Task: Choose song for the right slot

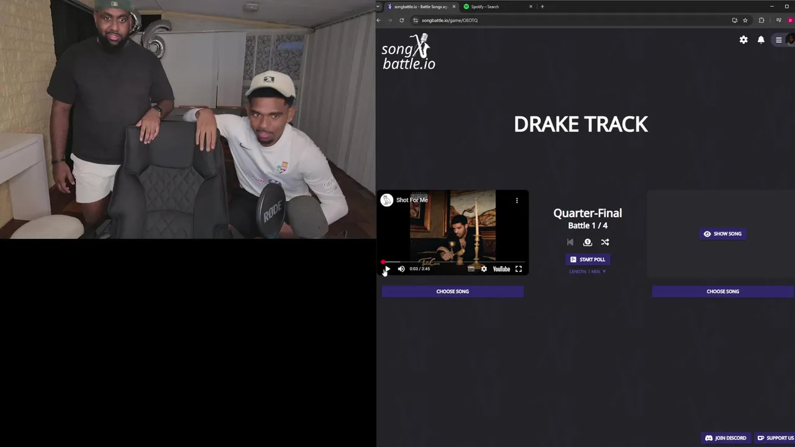Action: pos(723,291)
